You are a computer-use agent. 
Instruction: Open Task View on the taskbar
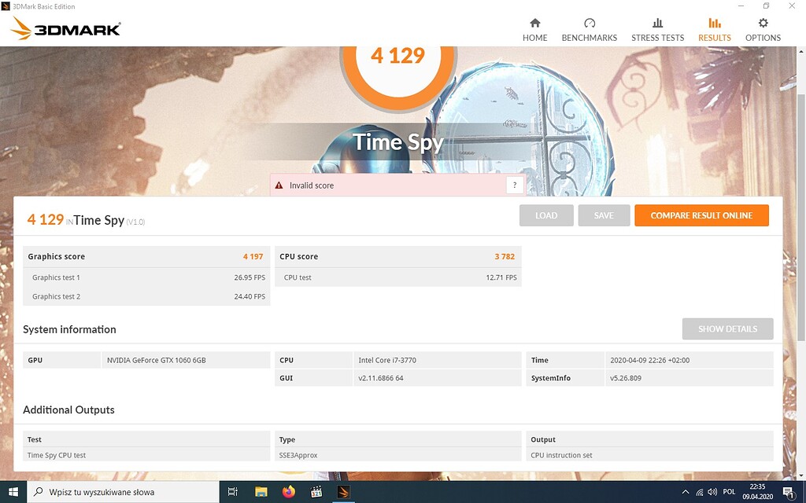pyautogui.click(x=232, y=492)
